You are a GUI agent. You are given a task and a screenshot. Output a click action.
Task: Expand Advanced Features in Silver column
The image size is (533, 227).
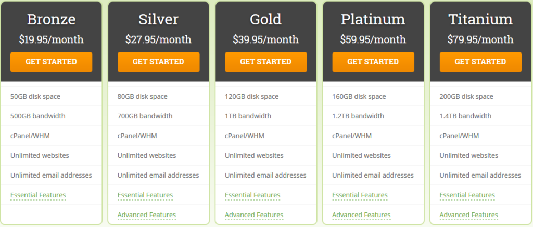coord(147,215)
